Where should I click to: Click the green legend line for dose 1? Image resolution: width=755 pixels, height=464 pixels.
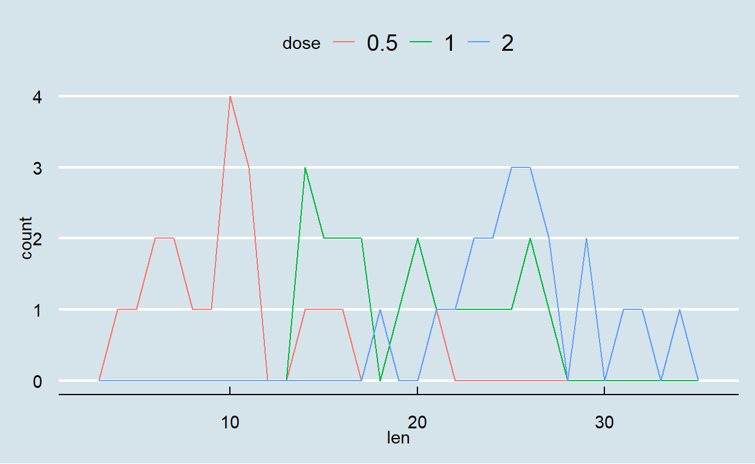(x=423, y=43)
